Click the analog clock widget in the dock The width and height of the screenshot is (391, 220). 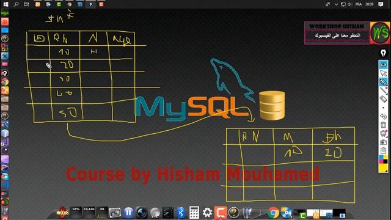pos(168,213)
